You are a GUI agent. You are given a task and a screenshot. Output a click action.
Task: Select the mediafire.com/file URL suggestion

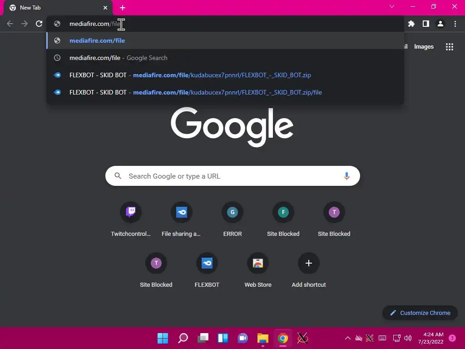point(225,40)
